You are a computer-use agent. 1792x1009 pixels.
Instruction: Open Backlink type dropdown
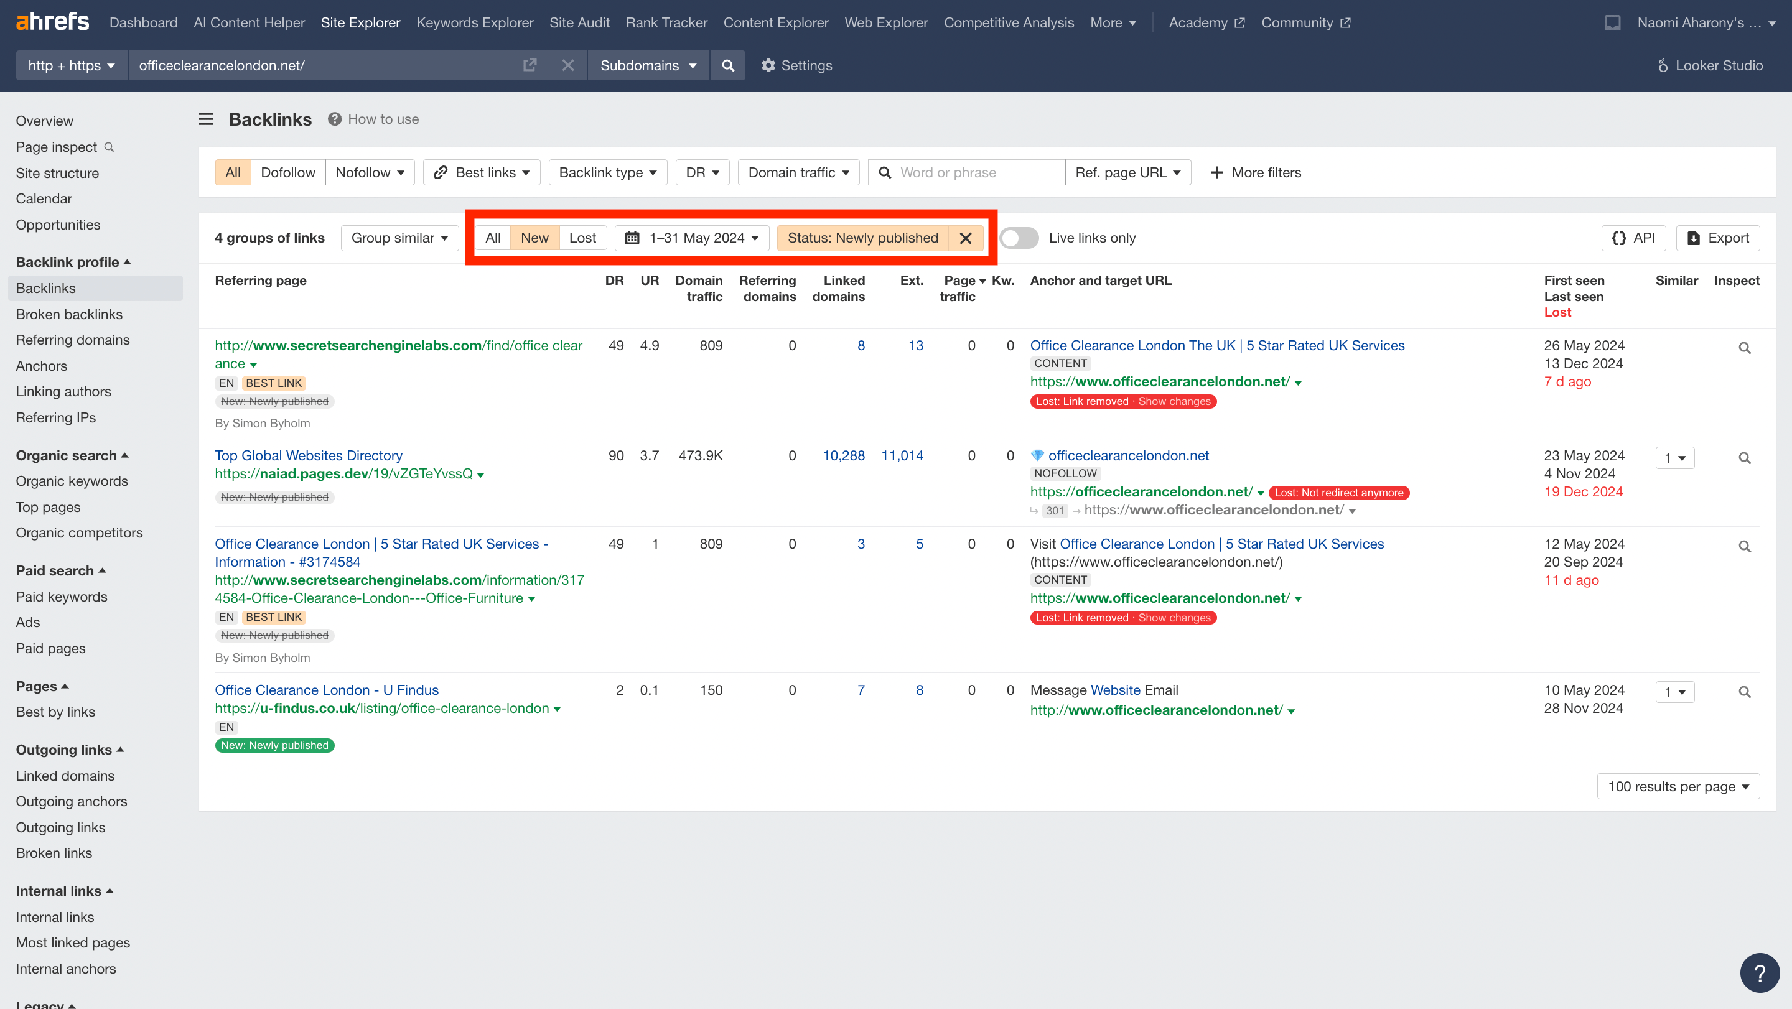pyautogui.click(x=608, y=172)
